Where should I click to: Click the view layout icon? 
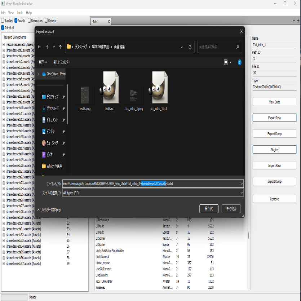[226, 62]
